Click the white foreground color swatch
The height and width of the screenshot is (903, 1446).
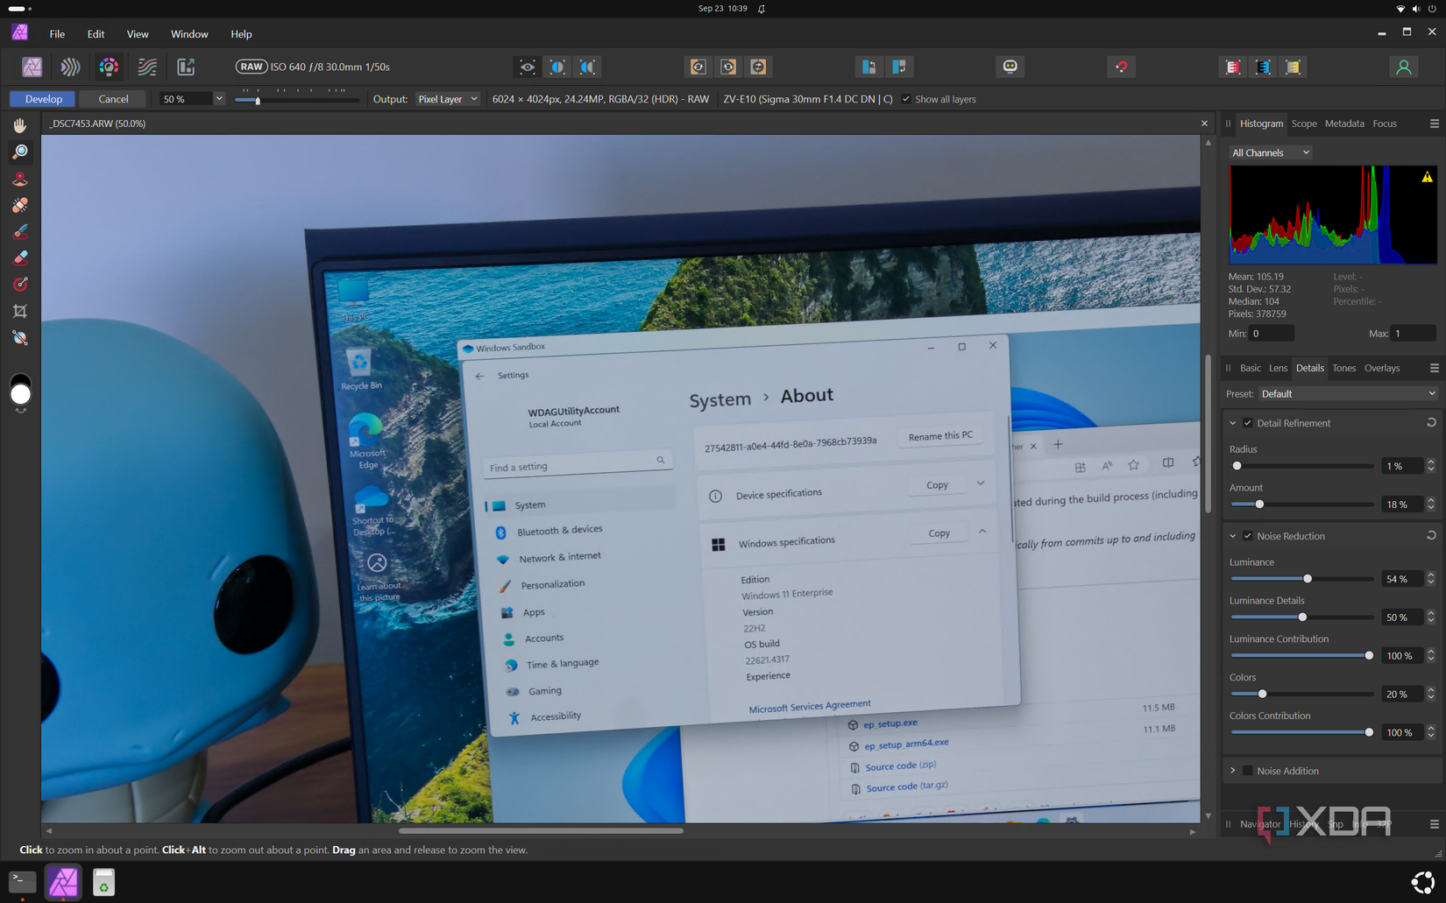pos(20,395)
